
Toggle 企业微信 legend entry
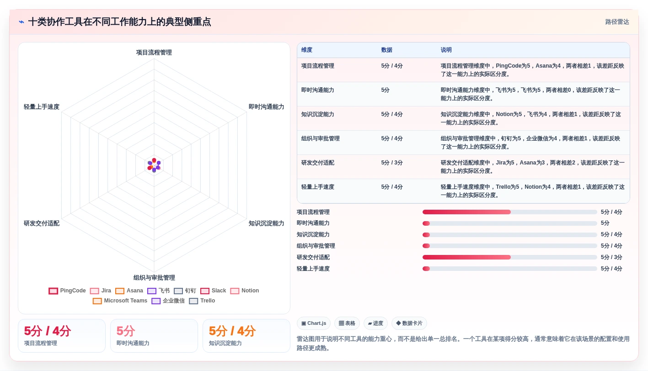point(168,301)
